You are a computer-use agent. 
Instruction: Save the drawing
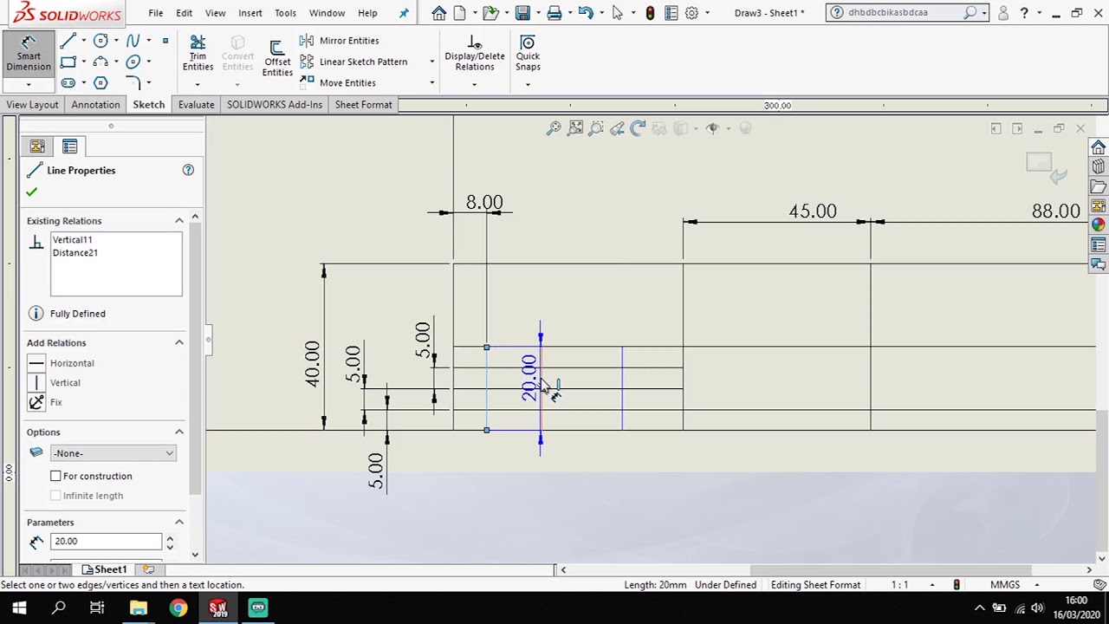tap(522, 13)
